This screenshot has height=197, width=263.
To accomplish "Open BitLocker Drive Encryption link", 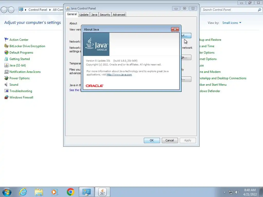I will [x=27, y=46].
